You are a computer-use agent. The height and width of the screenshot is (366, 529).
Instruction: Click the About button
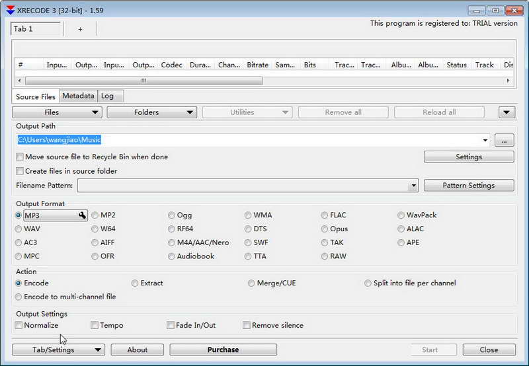(x=138, y=350)
